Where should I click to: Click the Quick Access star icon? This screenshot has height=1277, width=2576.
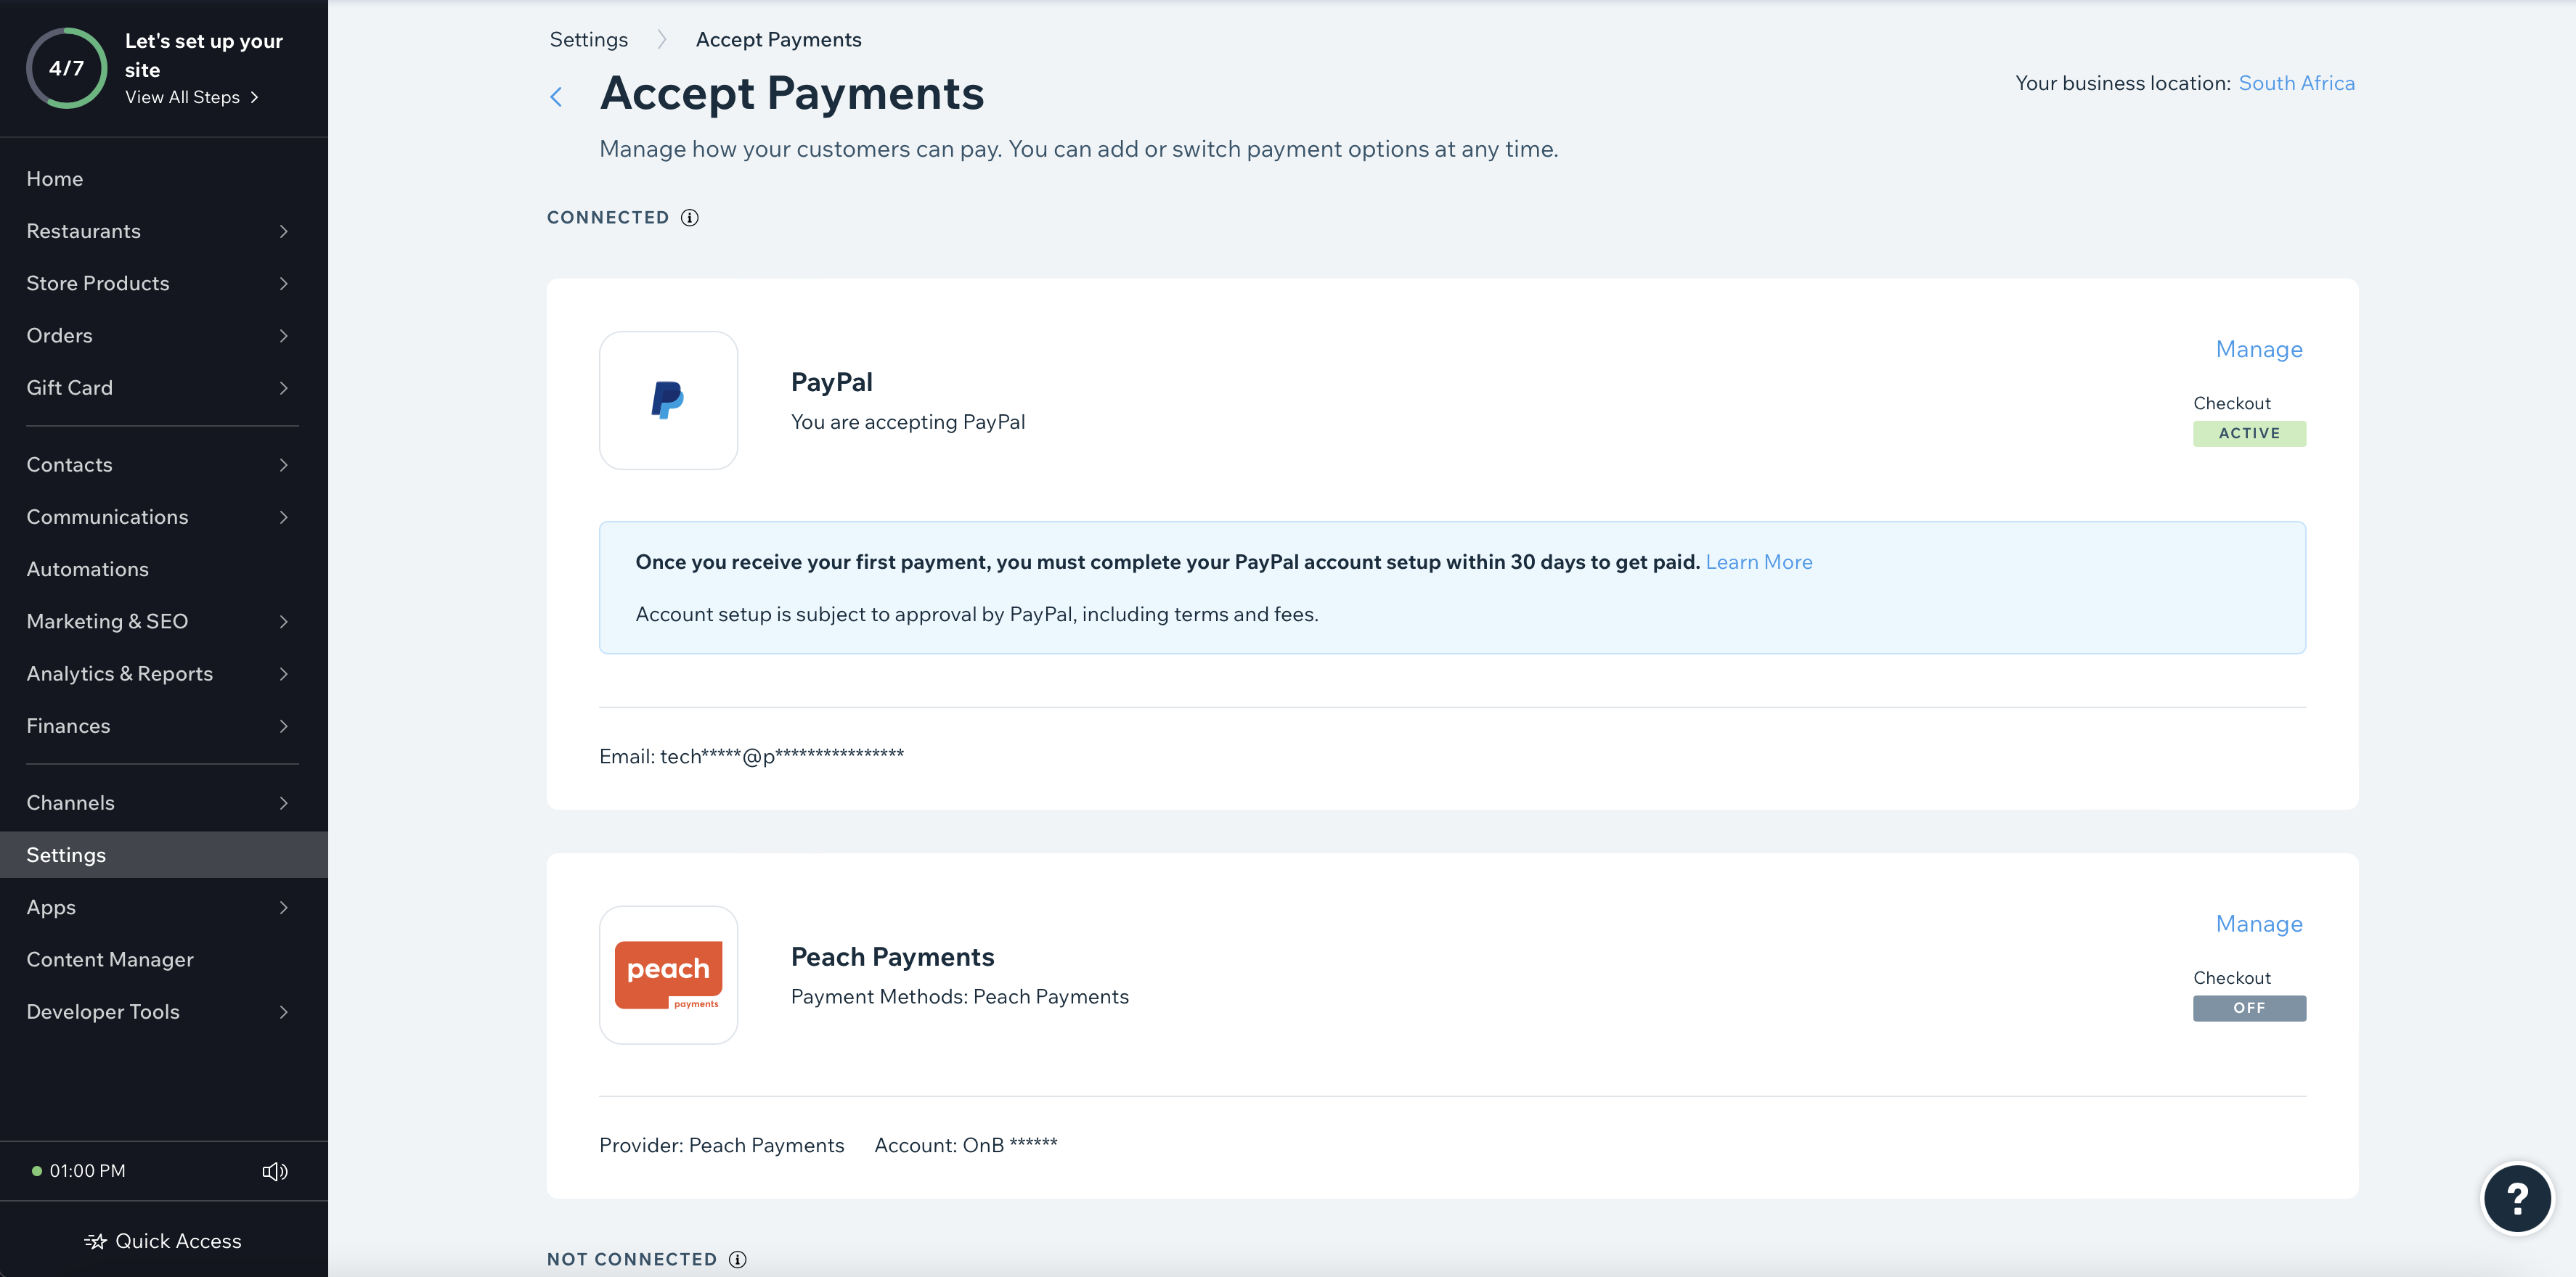click(96, 1241)
